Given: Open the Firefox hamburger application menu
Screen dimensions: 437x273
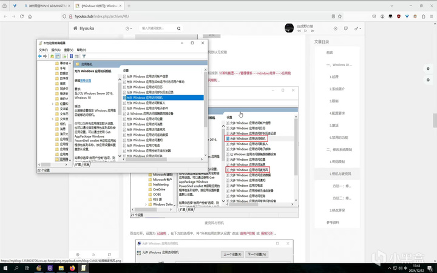Looking at the screenshot, I should point(432,16).
